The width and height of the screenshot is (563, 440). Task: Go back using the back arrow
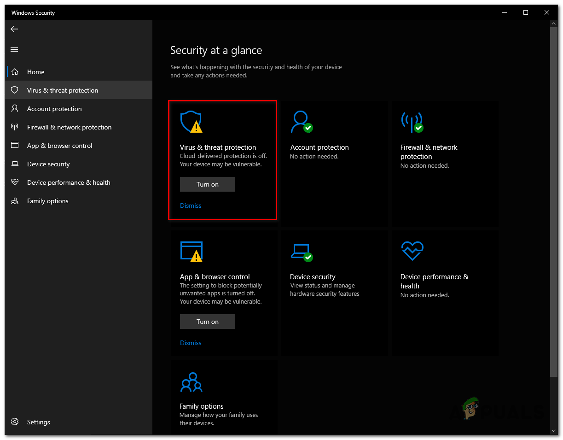(x=14, y=29)
